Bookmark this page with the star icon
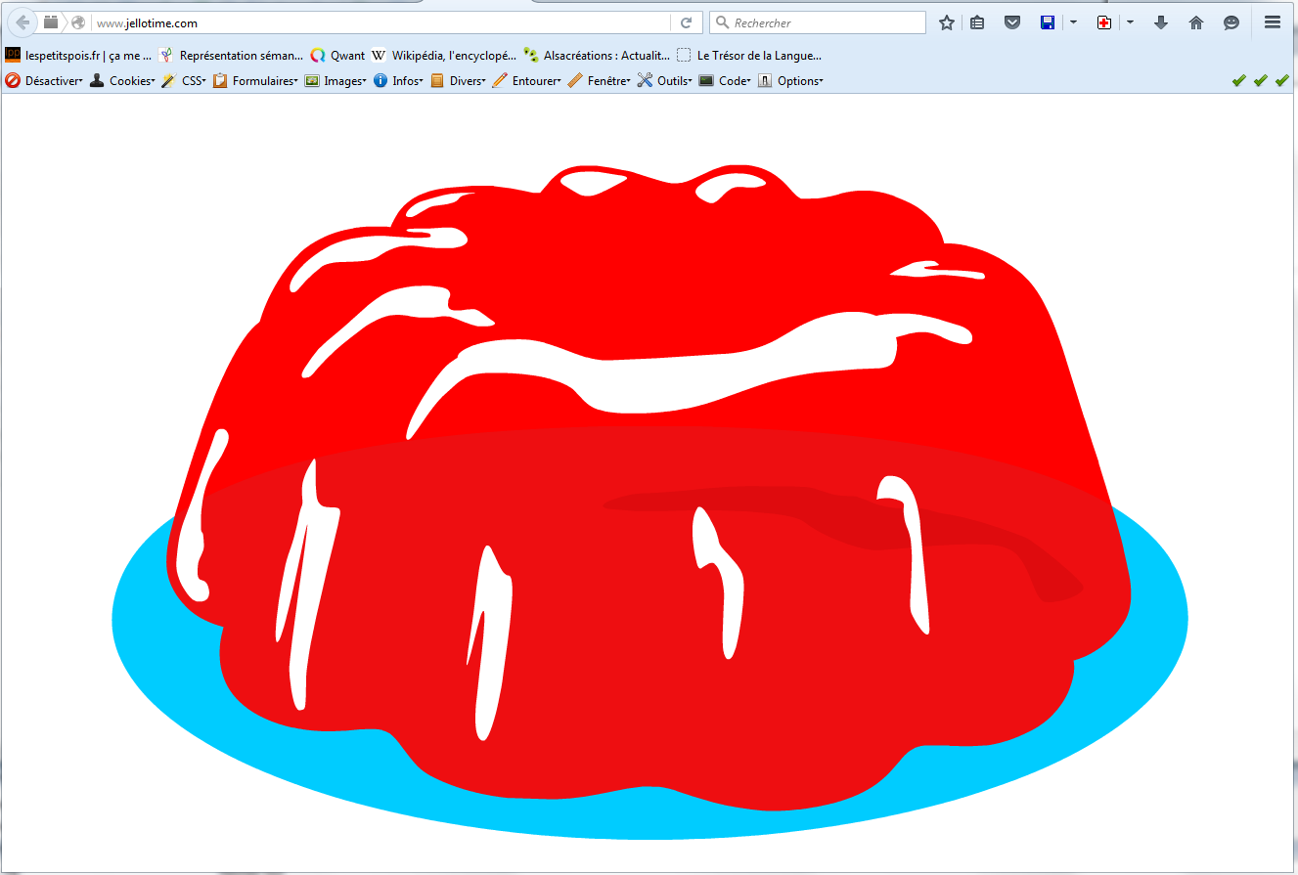The width and height of the screenshot is (1298, 875). (x=946, y=22)
